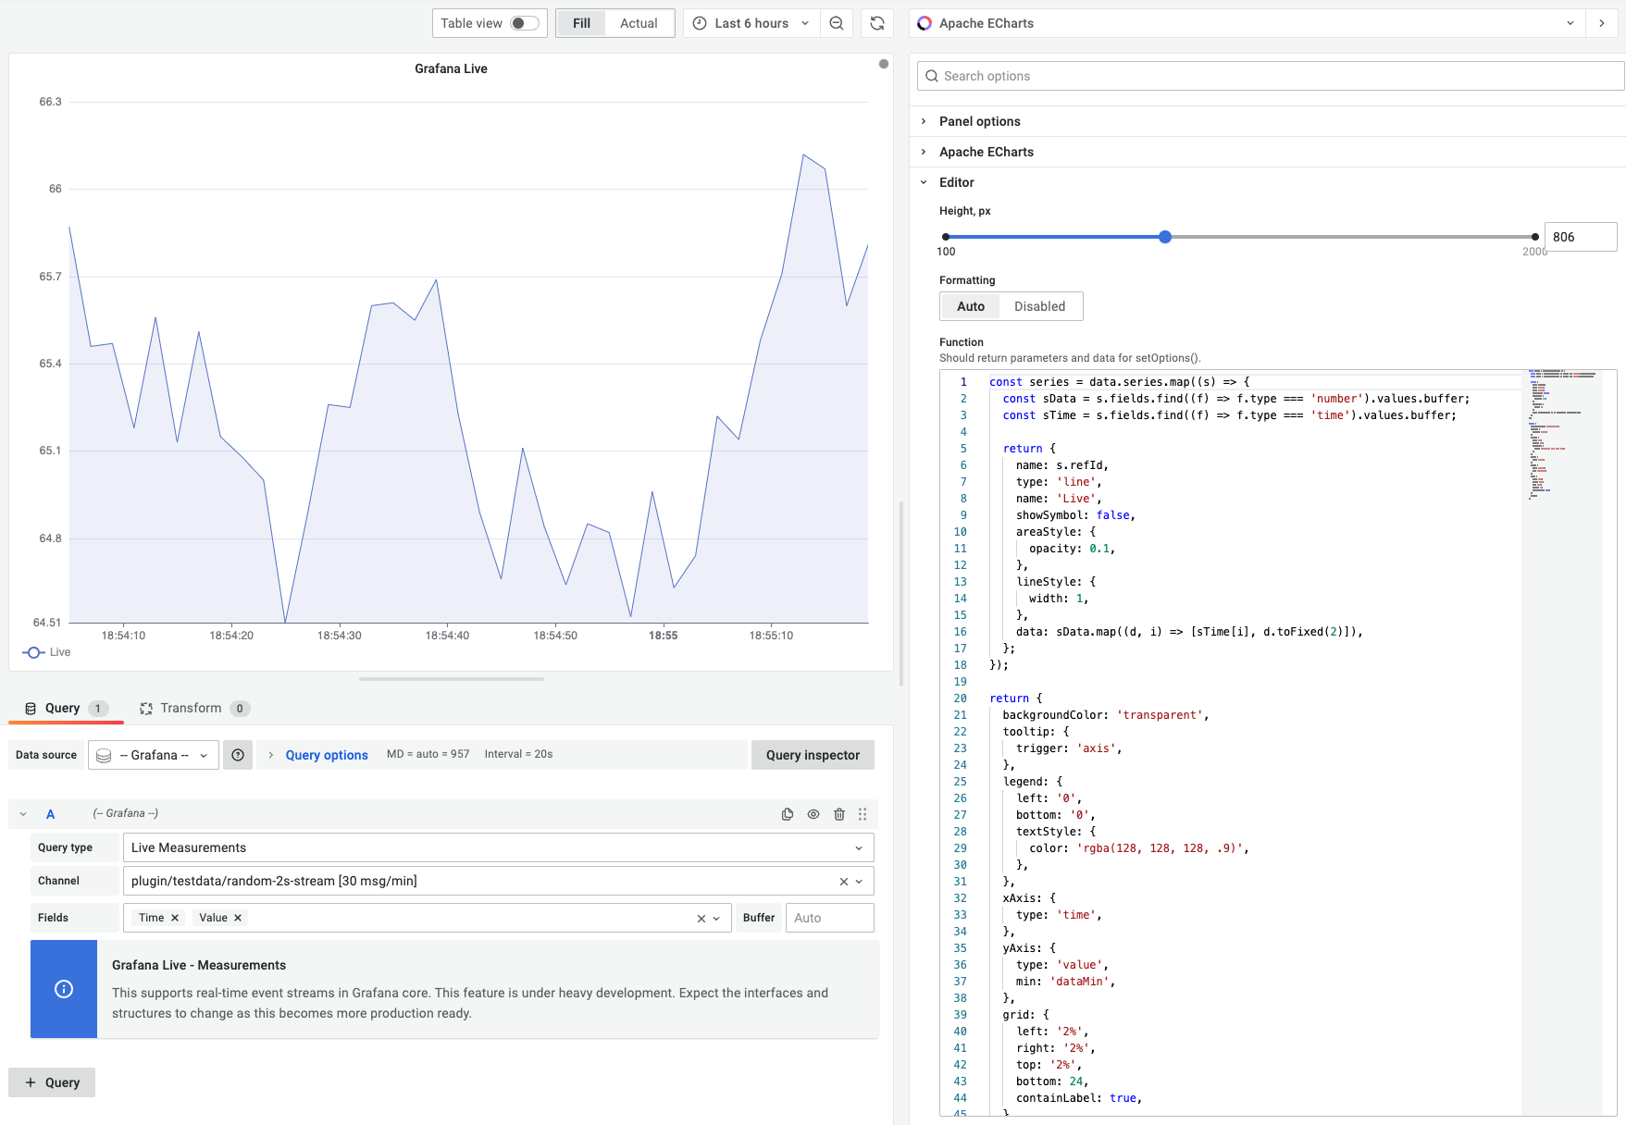Viewport: 1626px width, 1125px height.
Task: Click the Height slider handle
Action: tap(1165, 237)
